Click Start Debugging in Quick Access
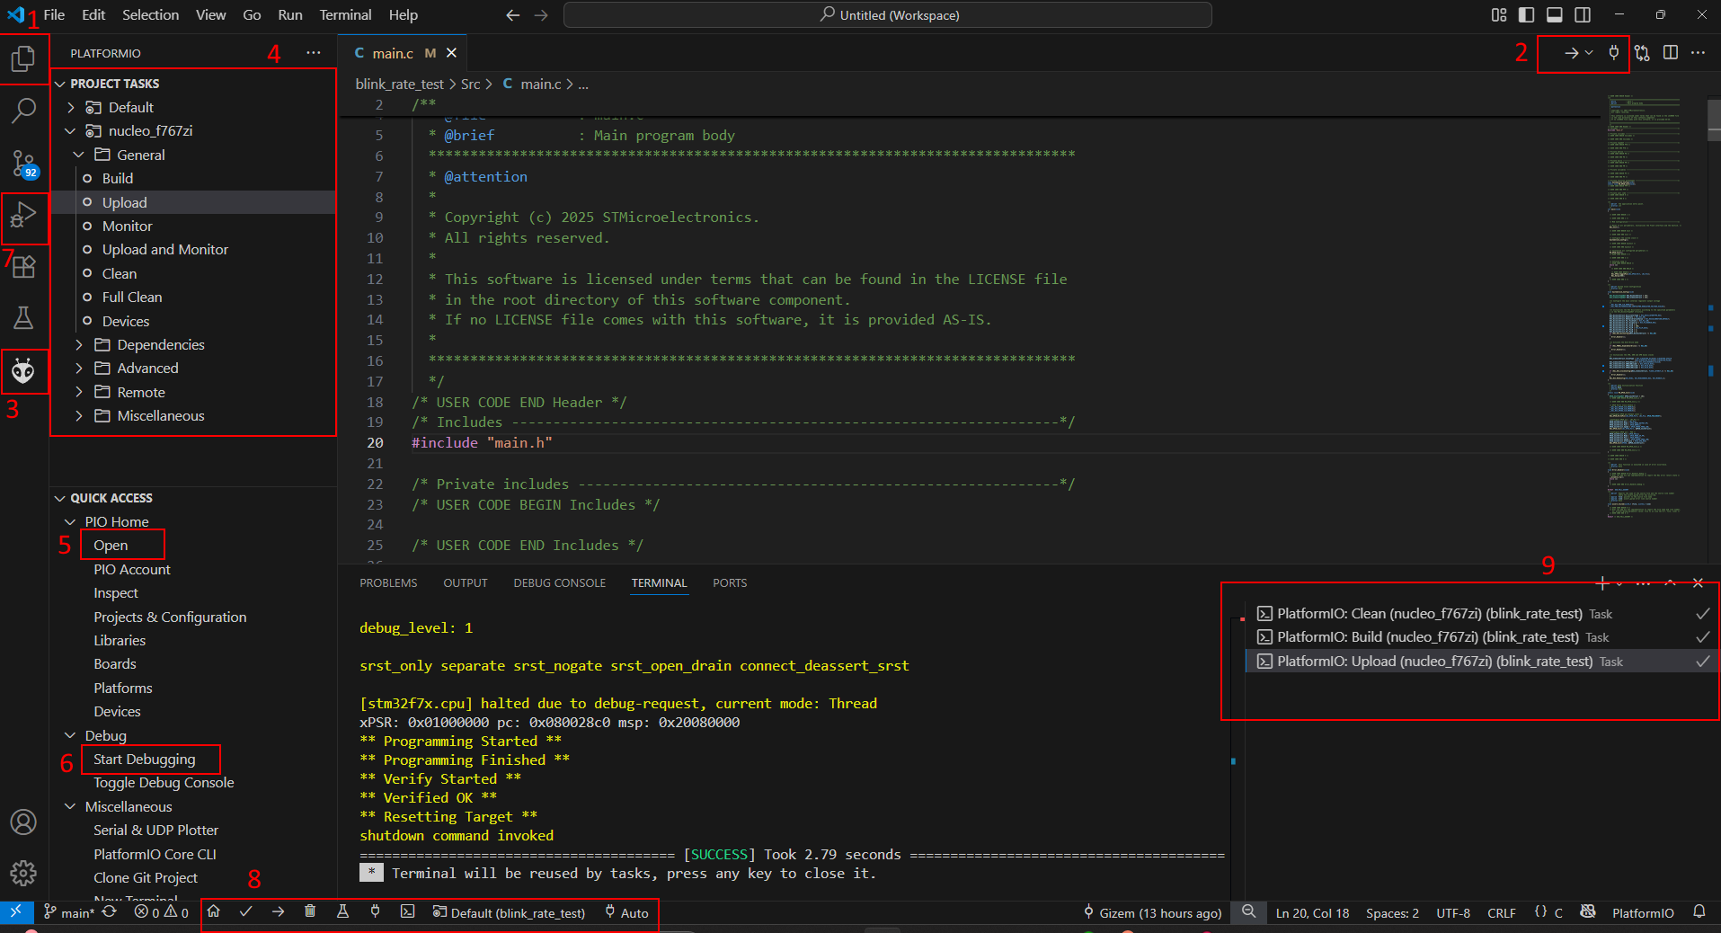Image resolution: width=1721 pixels, height=933 pixels. [144, 760]
